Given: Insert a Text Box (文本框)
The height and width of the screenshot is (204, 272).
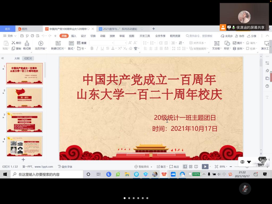Looking at the screenshot, I should tap(217, 43).
